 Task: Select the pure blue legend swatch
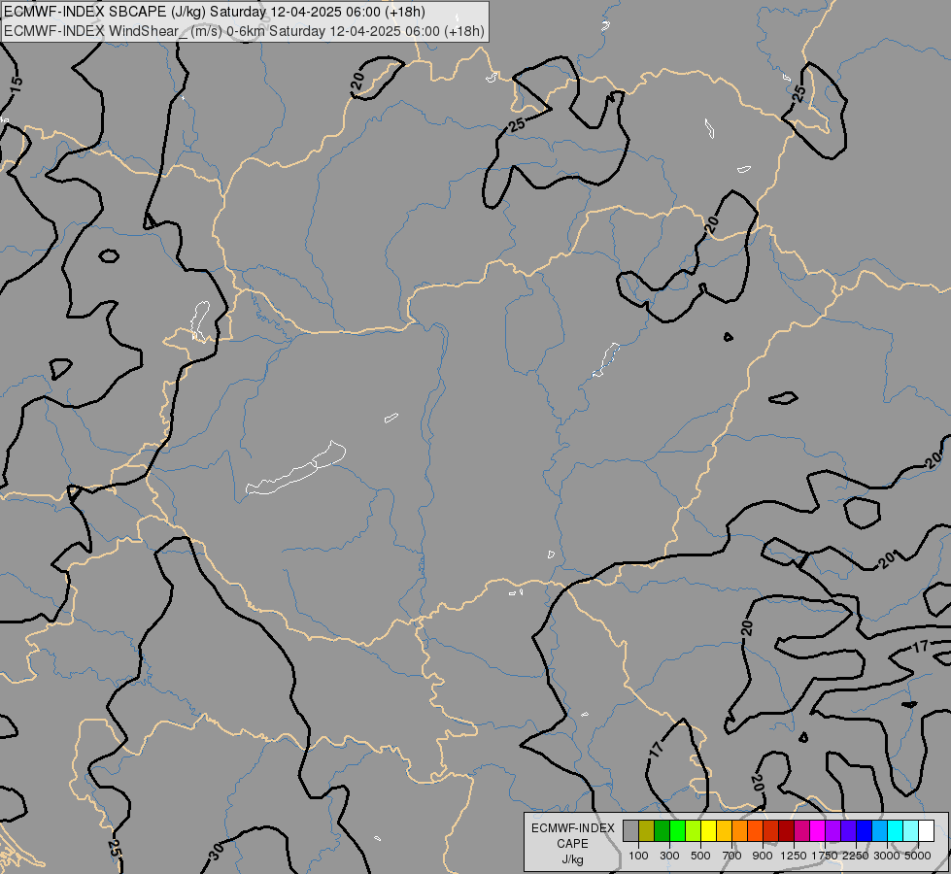pyautogui.click(x=864, y=831)
